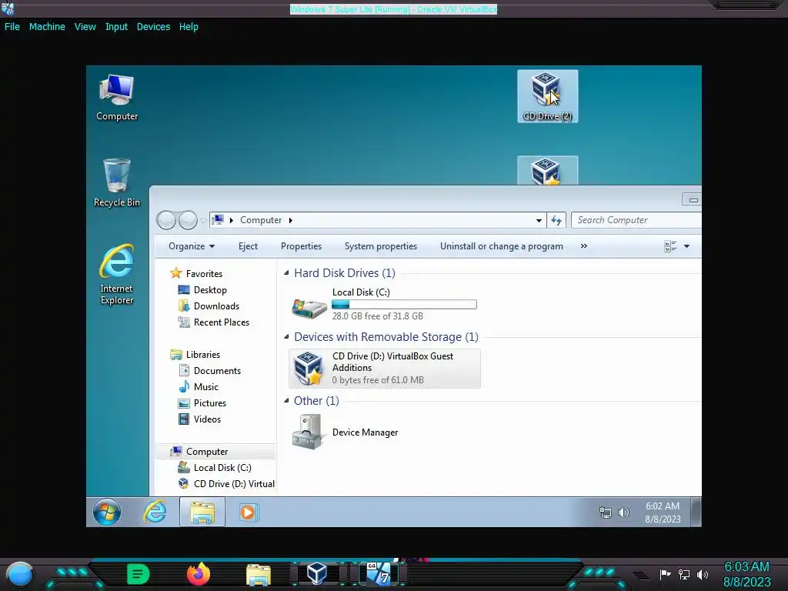This screenshot has height=591, width=788.
Task: Open the VirtualBox View menu
Action: coord(85,27)
